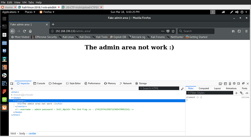Open the Firefox hamburger menu
Image resolution: width=251 pixels, height=137 pixels.
(246, 31)
